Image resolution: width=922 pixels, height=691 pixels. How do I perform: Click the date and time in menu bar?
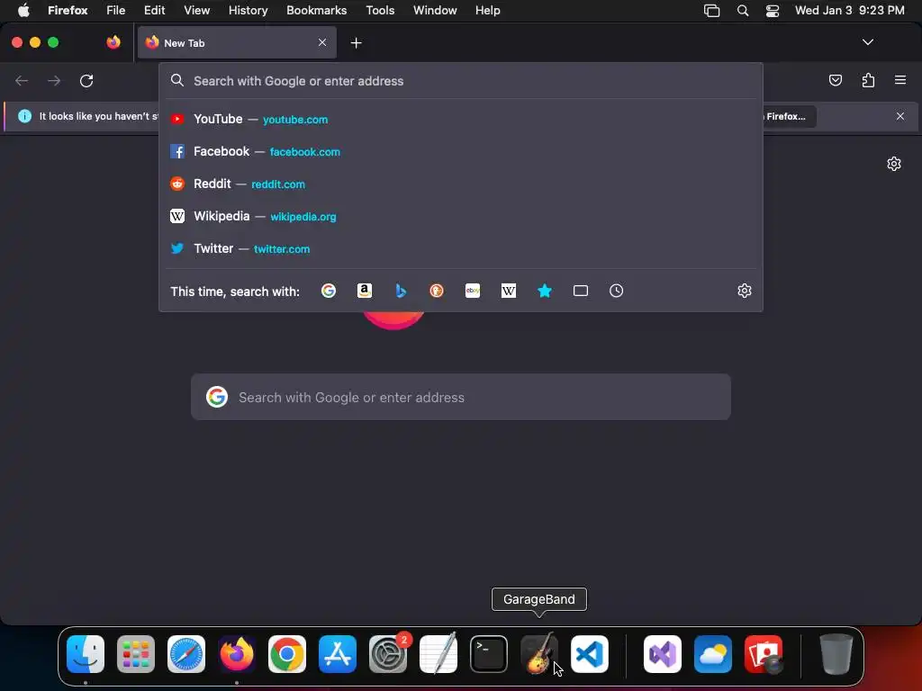tap(850, 10)
